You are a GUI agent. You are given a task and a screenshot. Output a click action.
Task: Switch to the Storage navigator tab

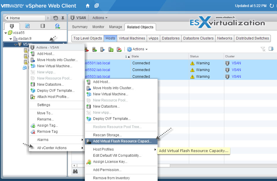[x=42, y=26]
